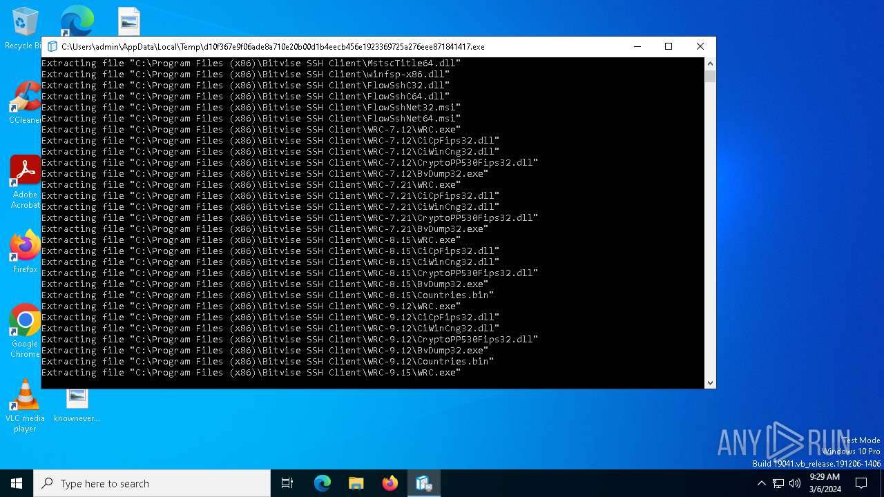Open the network status tray icon

pyautogui.click(x=778, y=483)
